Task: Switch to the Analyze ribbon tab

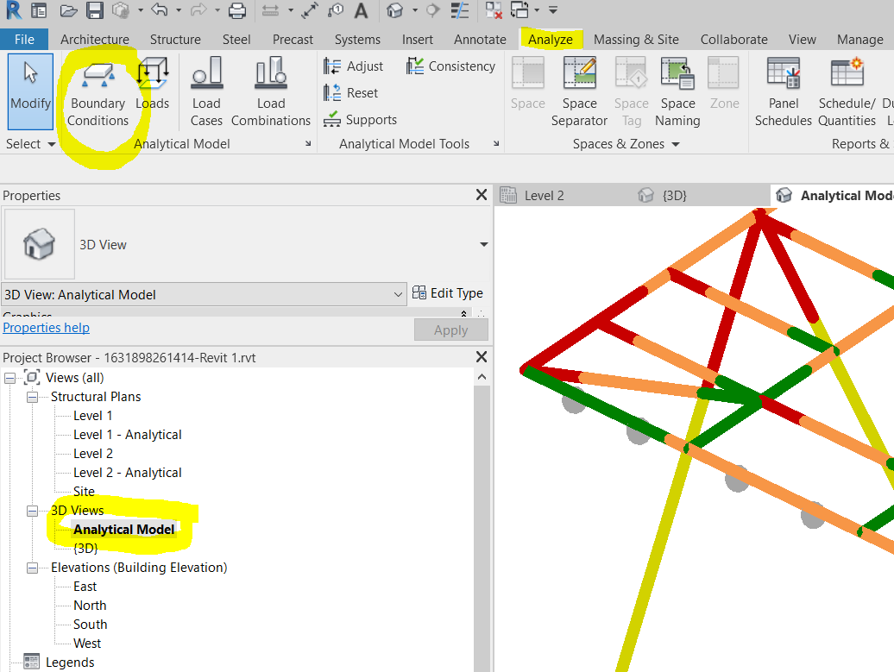Action: pyautogui.click(x=551, y=39)
